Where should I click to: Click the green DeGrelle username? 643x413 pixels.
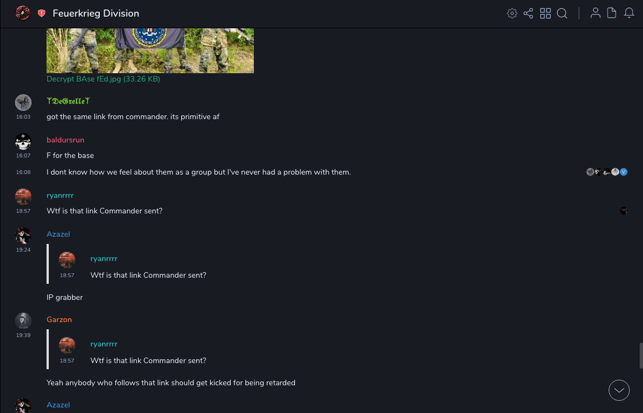coord(68,101)
